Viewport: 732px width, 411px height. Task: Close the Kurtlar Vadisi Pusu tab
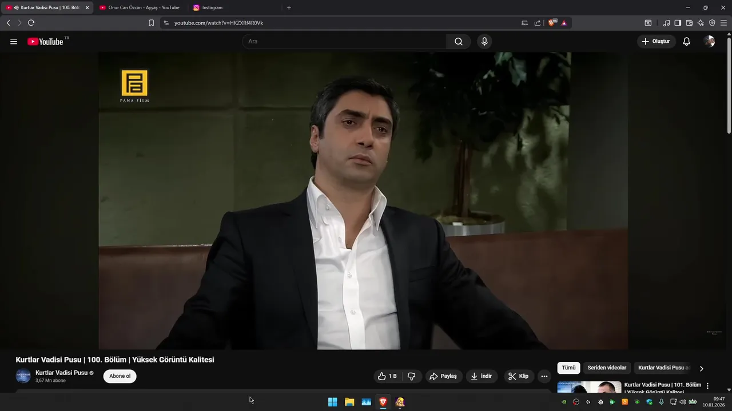[87, 7]
